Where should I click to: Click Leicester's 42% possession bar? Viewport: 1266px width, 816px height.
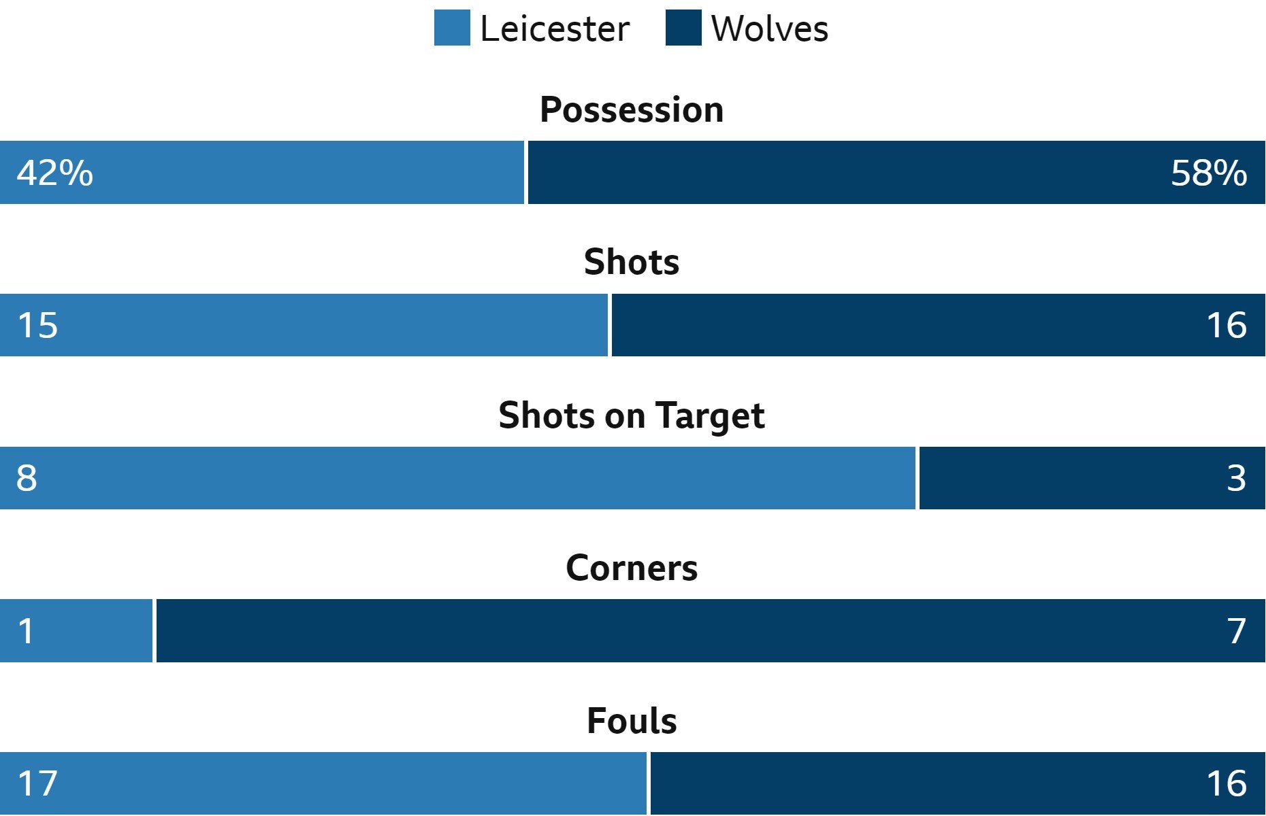(262, 173)
